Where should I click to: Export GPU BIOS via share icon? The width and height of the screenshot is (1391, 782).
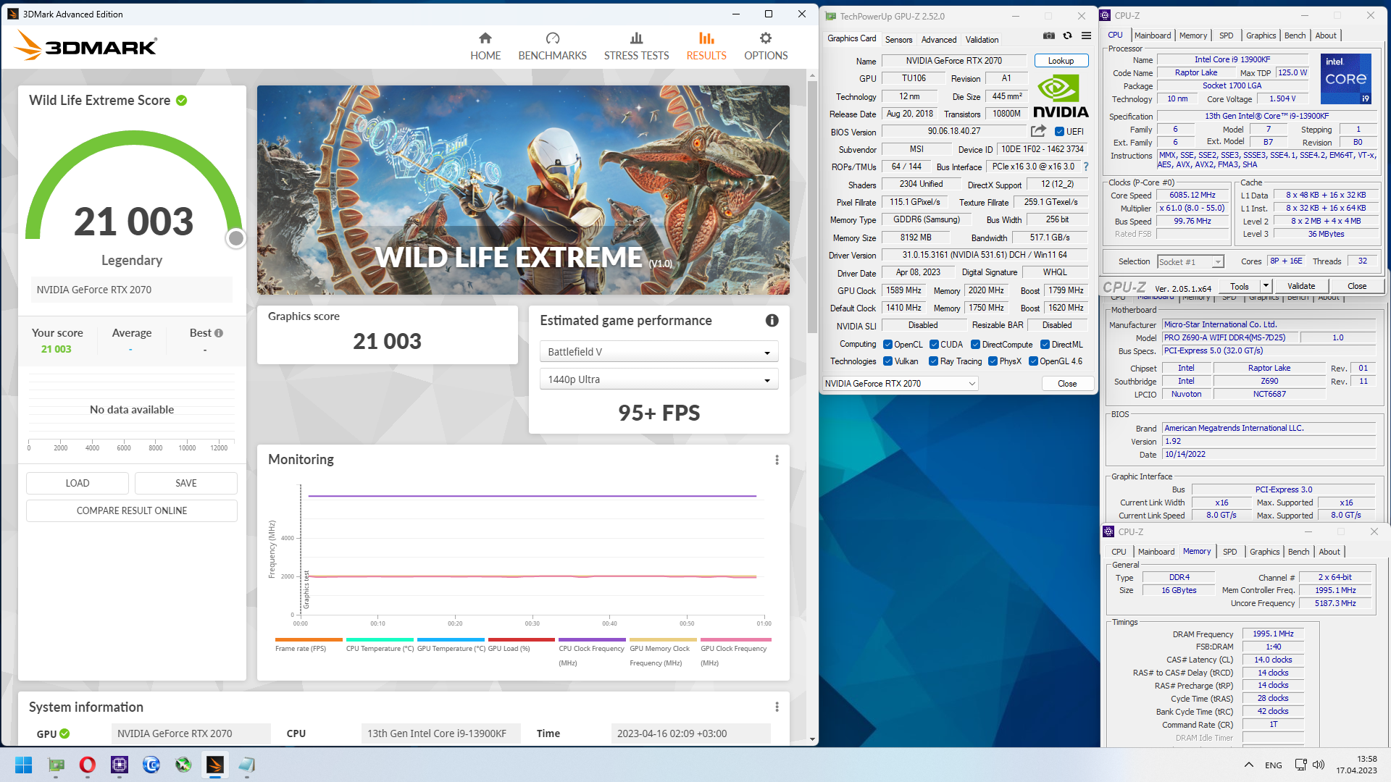[1038, 131]
